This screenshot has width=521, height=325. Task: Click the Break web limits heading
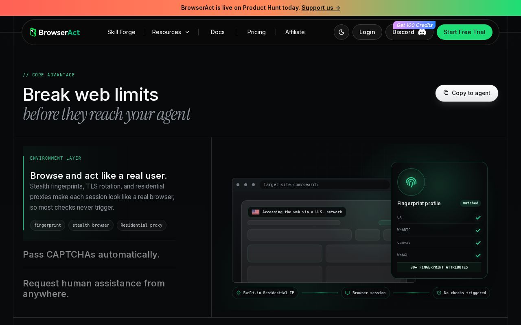tap(91, 95)
